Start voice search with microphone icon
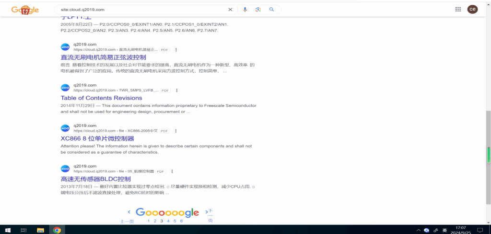 (x=245, y=10)
